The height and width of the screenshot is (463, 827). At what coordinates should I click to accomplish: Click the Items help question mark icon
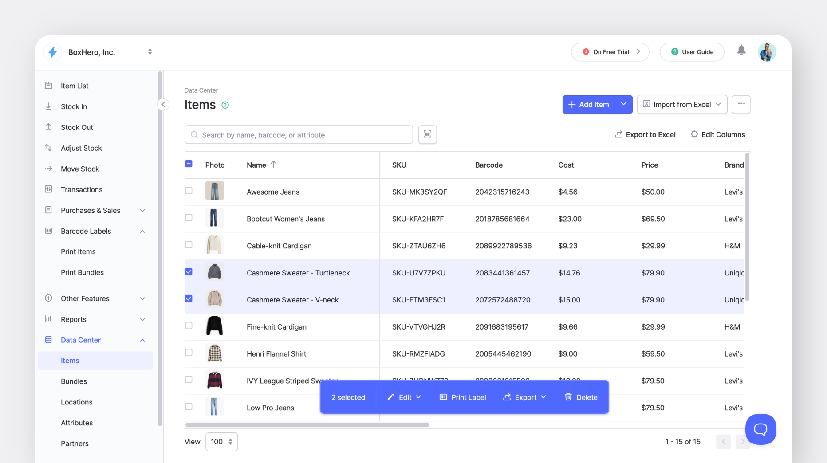225,105
